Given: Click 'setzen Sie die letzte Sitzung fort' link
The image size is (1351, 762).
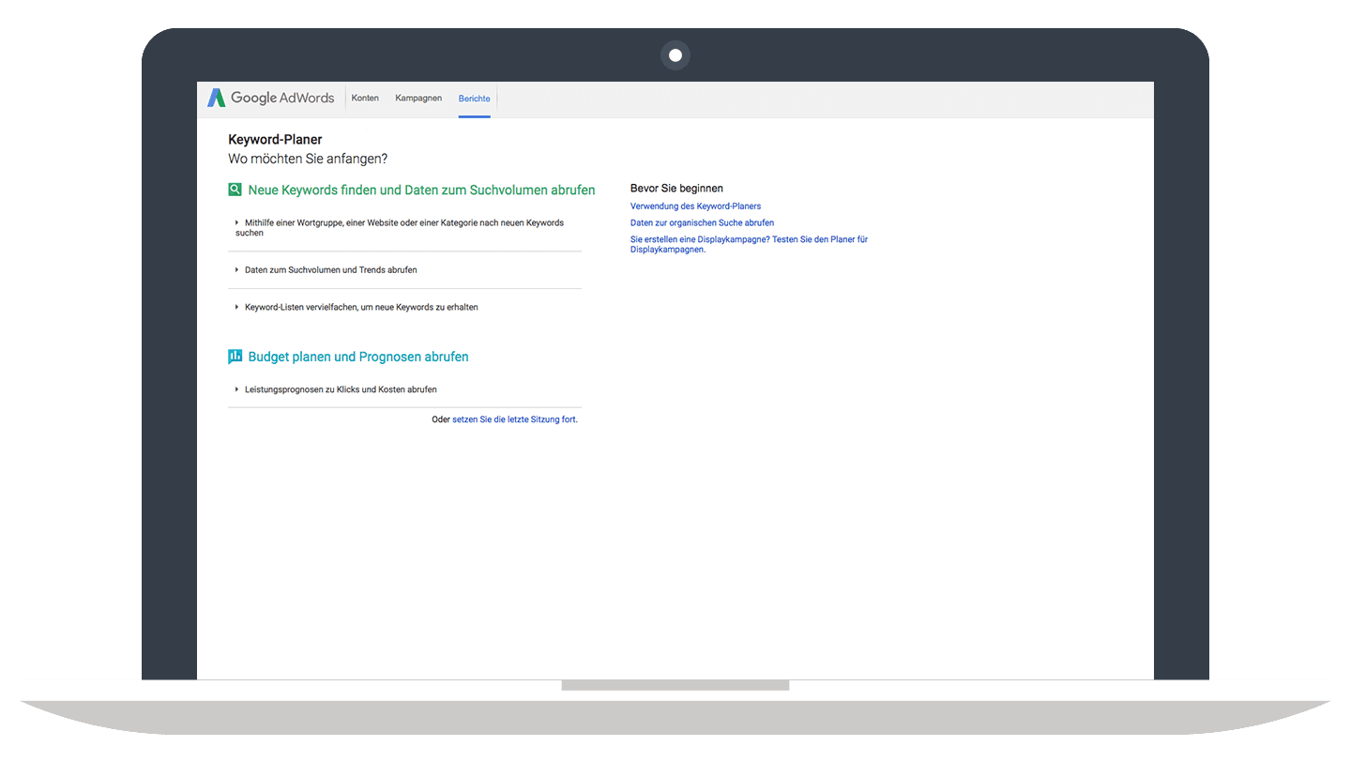Looking at the screenshot, I should (514, 419).
